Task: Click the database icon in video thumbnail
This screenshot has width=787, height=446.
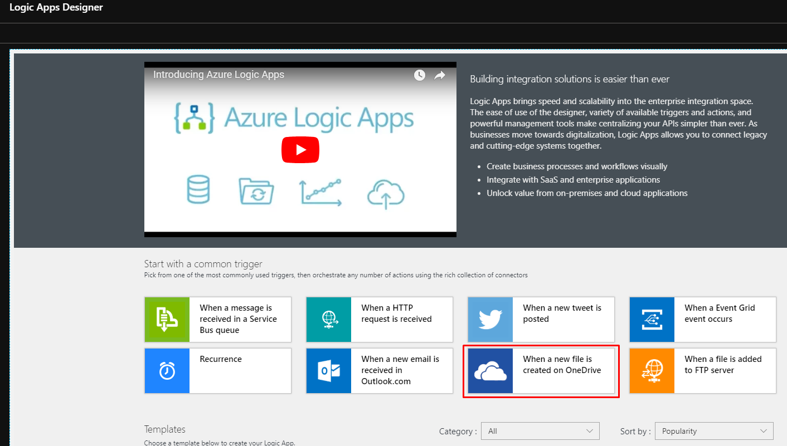Action: (x=198, y=189)
